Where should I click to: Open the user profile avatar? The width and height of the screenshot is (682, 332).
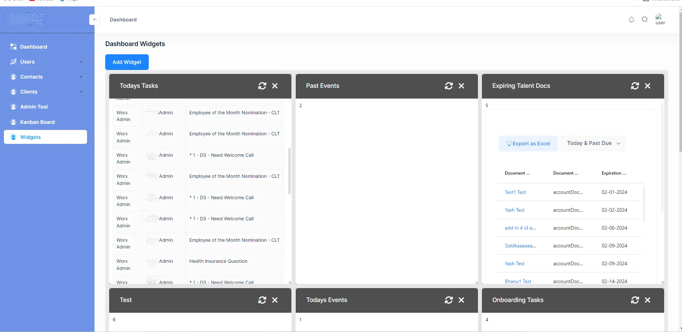tap(660, 19)
